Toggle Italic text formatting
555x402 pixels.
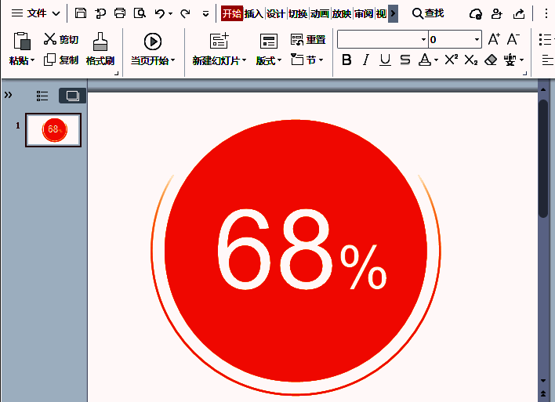(x=366, y=60)
